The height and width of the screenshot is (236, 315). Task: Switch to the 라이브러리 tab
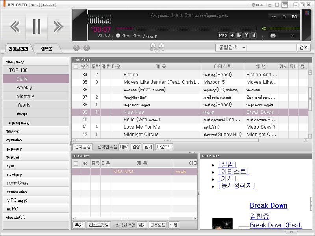(x=18, y=49)
